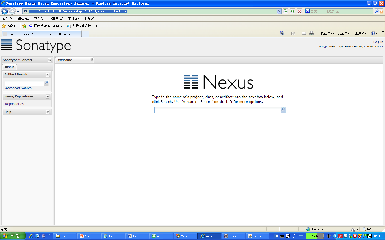Select the Sonatype Nexus Maven Repository Manager tab

41,34
